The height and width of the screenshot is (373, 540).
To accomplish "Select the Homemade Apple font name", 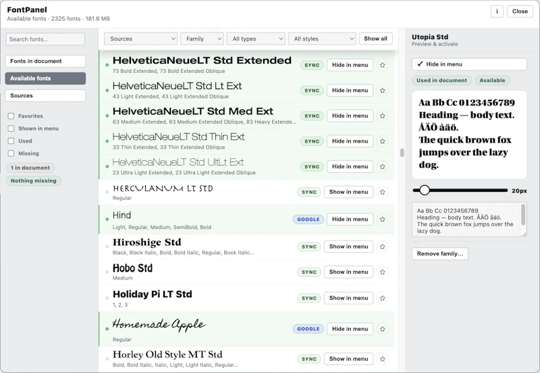I will tap(159, 324).
